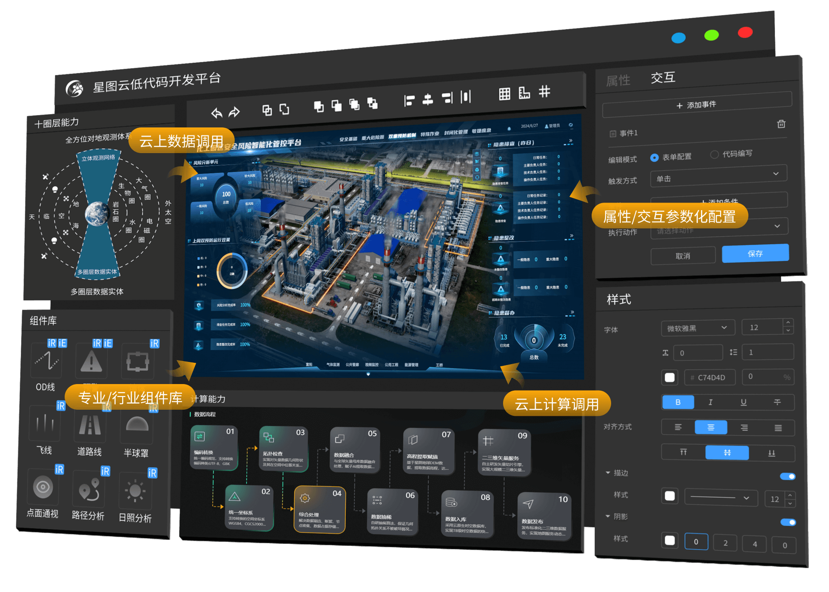The image size is (829, 592).
Task: Click the hash guideline icon in toolbar
Action: (544, 91)
